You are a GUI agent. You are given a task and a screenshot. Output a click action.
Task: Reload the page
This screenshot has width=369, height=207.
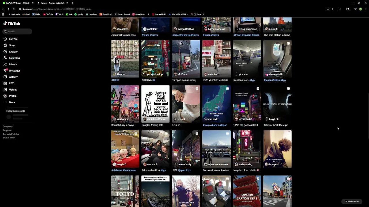coord(13,9)
